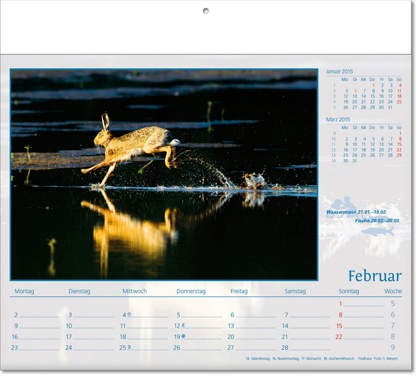
Task: Click the 30 in the März mini calendar
Action: 346,161
